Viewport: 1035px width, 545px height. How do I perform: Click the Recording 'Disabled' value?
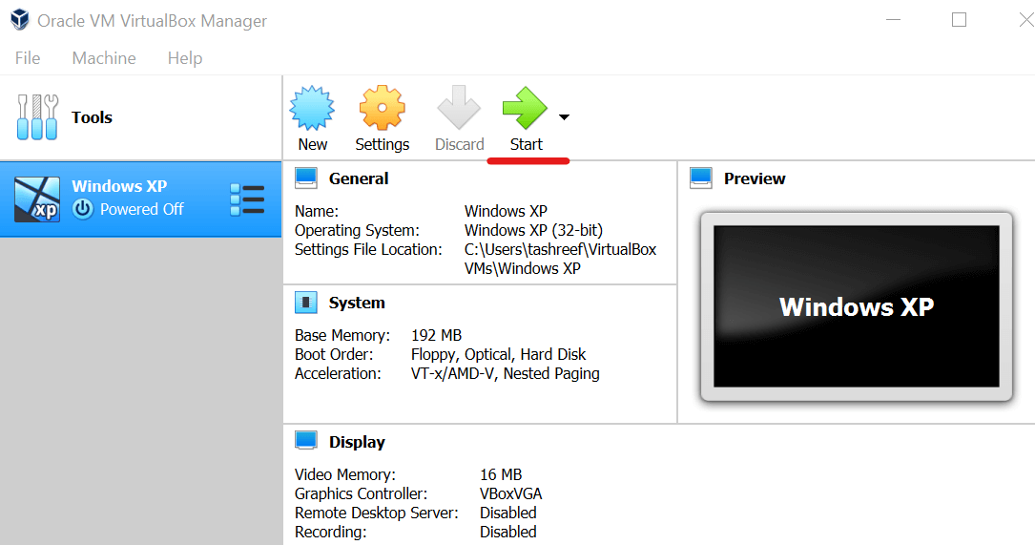pyautogui.click(x=507, y=532)
